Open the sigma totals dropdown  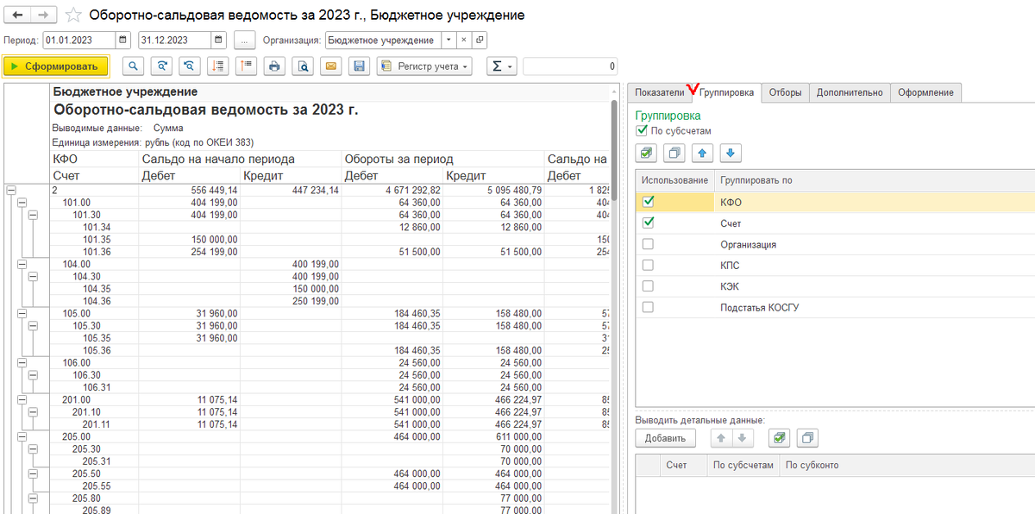(x=501, y=66)
